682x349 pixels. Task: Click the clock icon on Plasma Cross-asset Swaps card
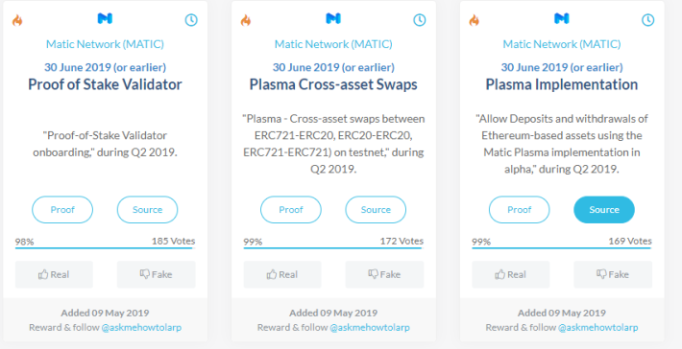pos(420,20)
